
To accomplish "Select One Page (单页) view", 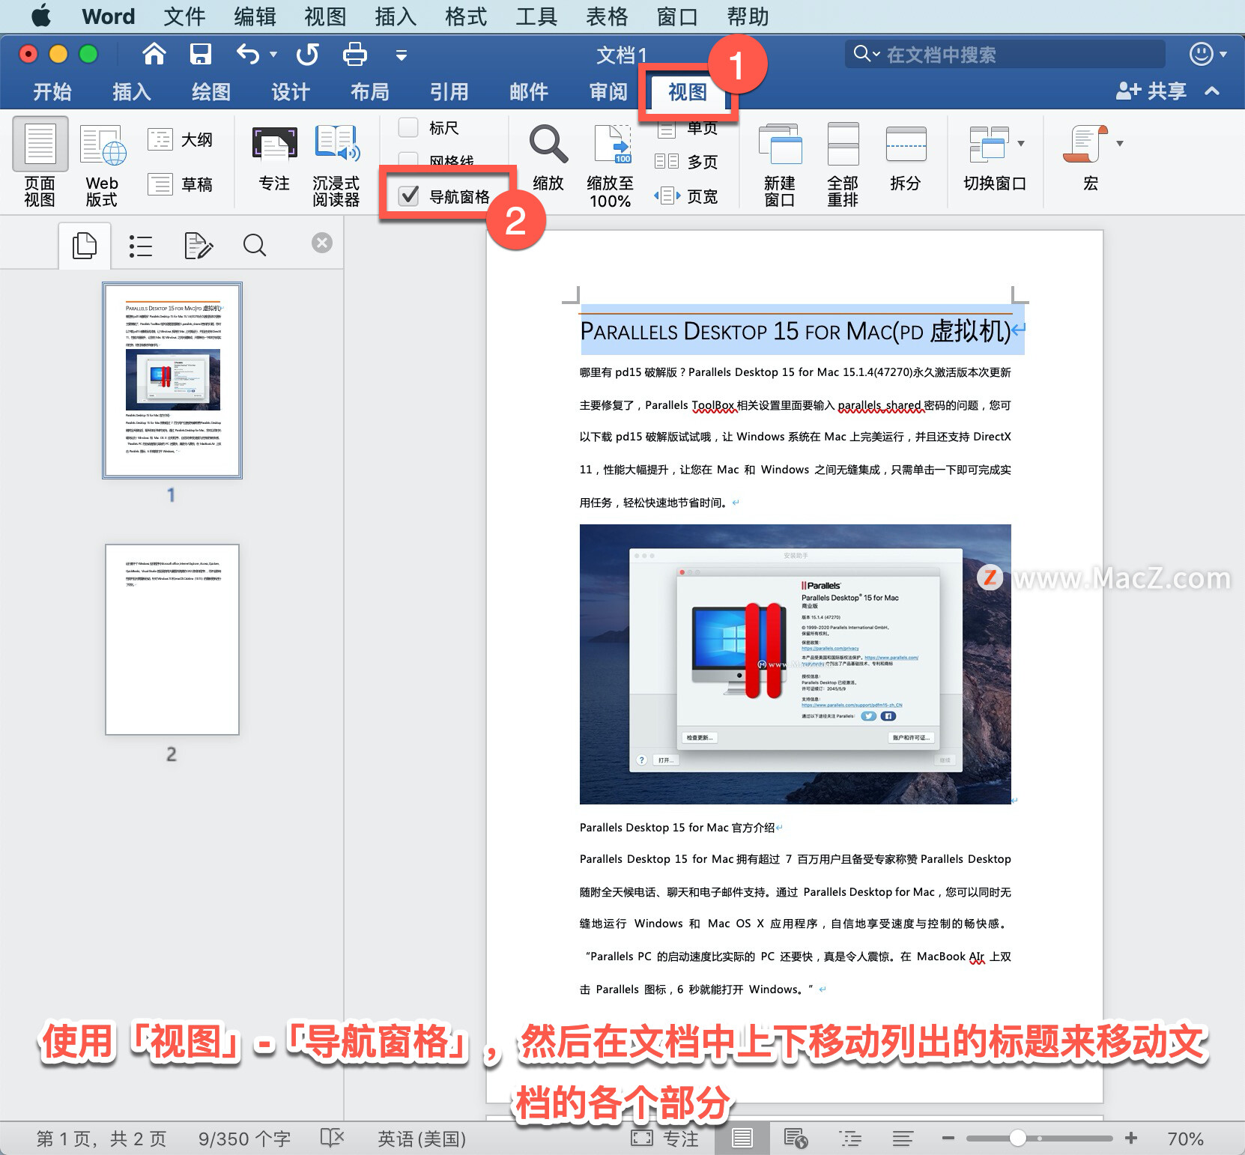I will coord(687,129).
